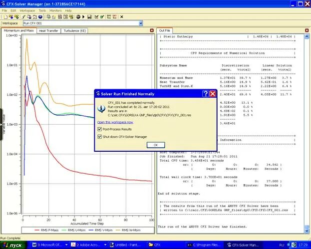Screen dimensions: 311x249
Task: Click the document-with-checkmark toolbar icon
Action: point(48,17)
